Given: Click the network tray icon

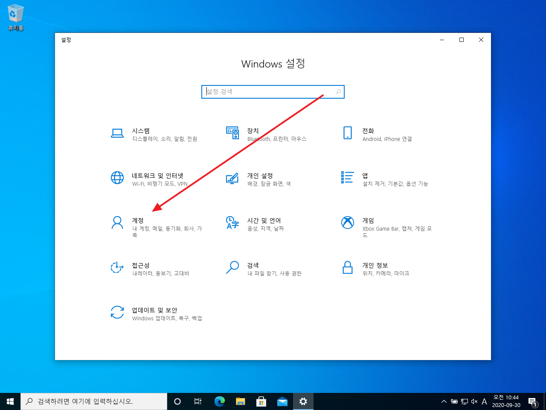Looking at the screenshot, I should tap(464, 401).
